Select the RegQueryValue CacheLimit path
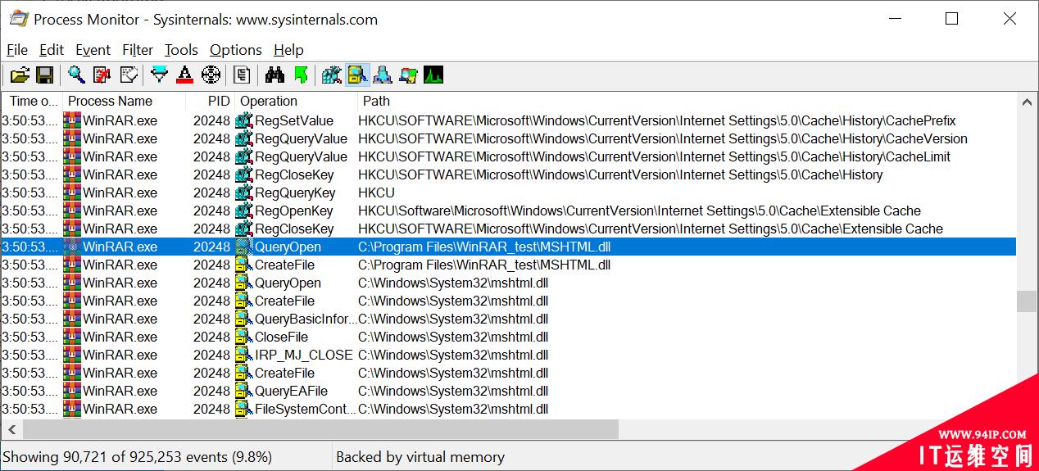Screen dimensions: 1039x471 (x=655, y=156)
